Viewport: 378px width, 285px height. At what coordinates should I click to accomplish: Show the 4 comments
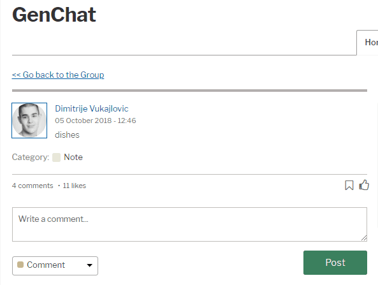pos(33,186)
